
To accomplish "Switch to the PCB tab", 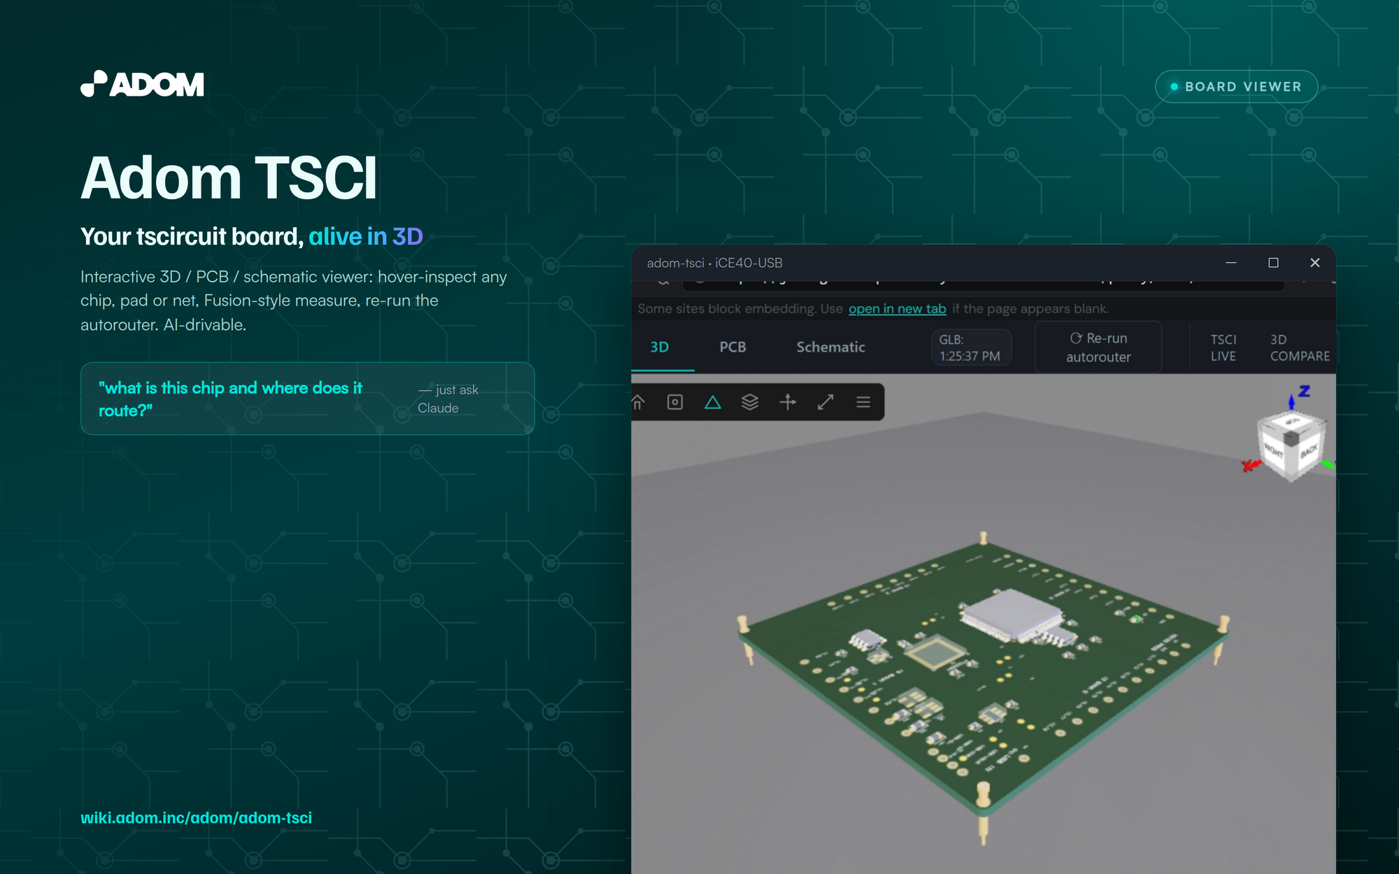I will pyautogui.click(x=732, y=347).
